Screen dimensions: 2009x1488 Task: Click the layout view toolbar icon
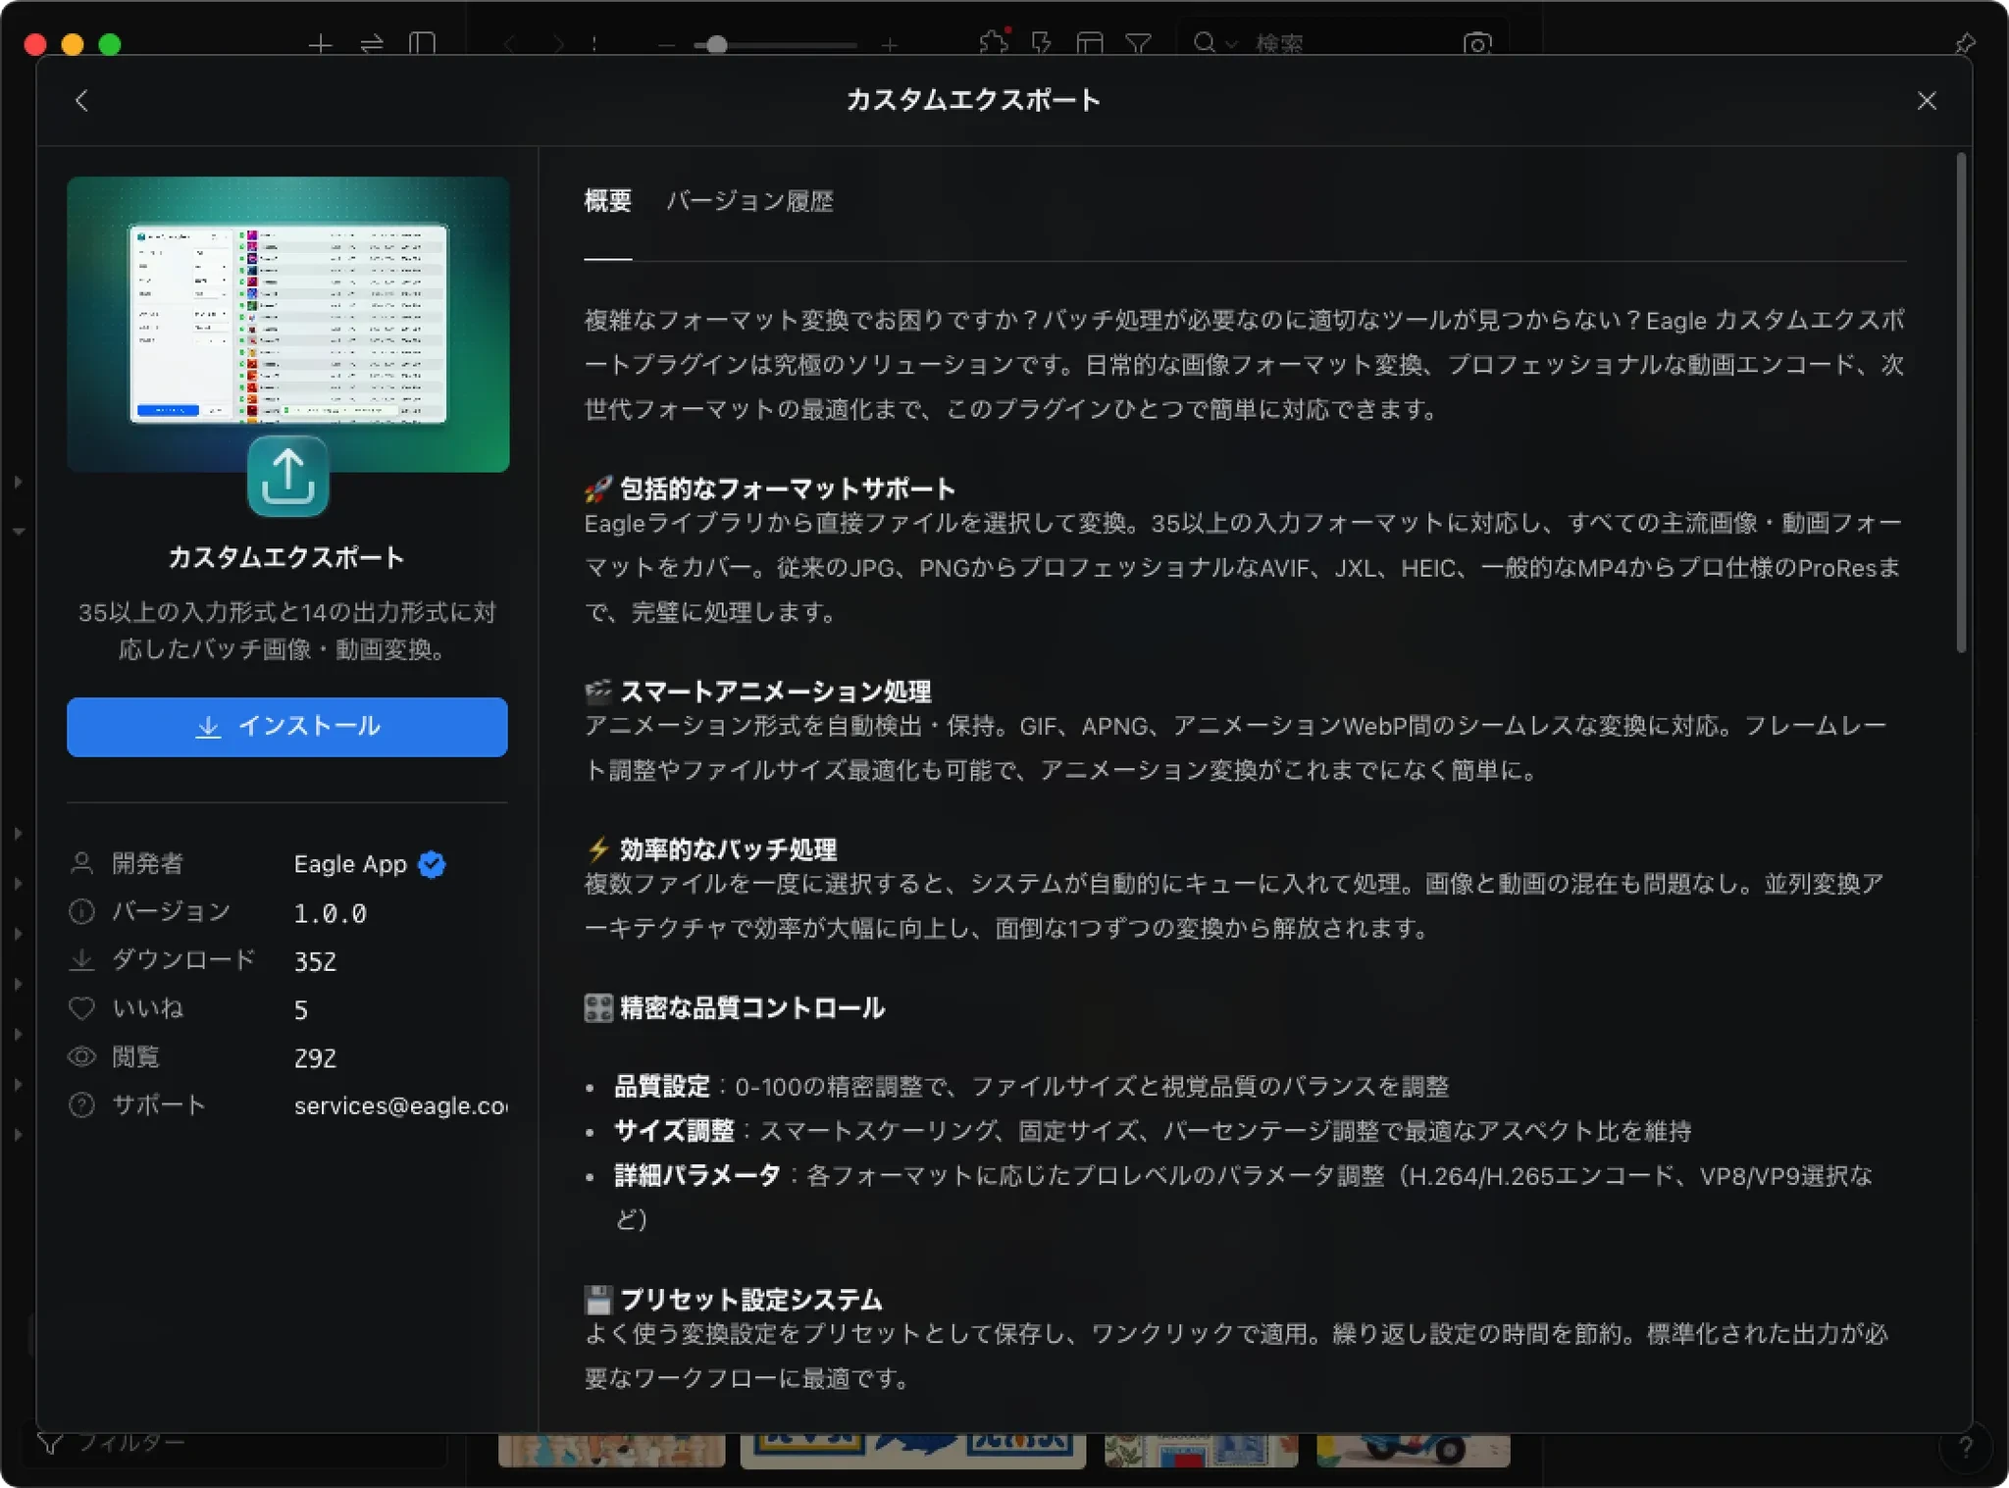point(1090,44)
